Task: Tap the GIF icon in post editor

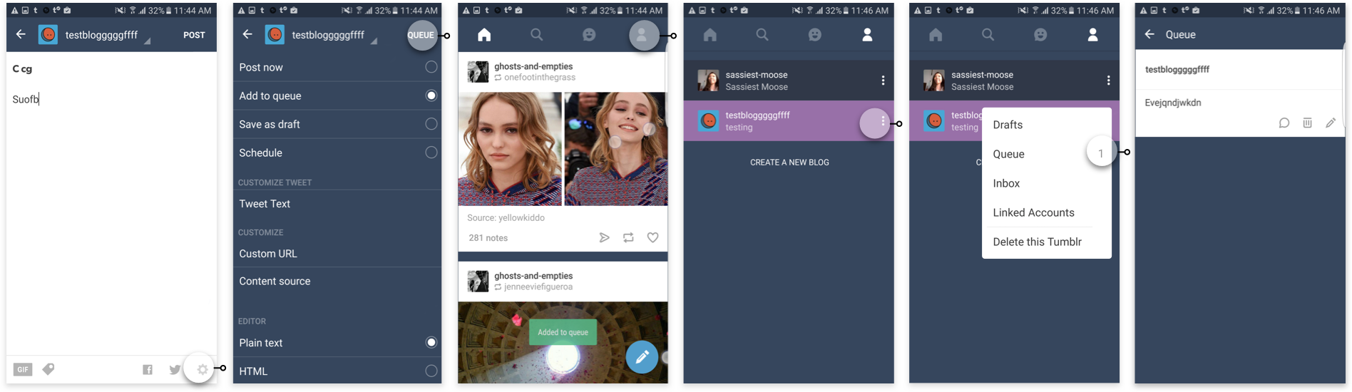Action: click(x=23, y=369)
